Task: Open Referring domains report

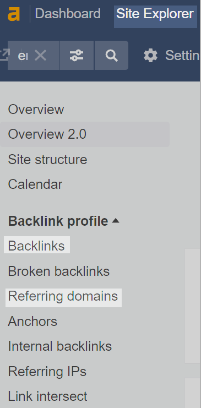Action: pyautogui.click(x=63, y=297)
